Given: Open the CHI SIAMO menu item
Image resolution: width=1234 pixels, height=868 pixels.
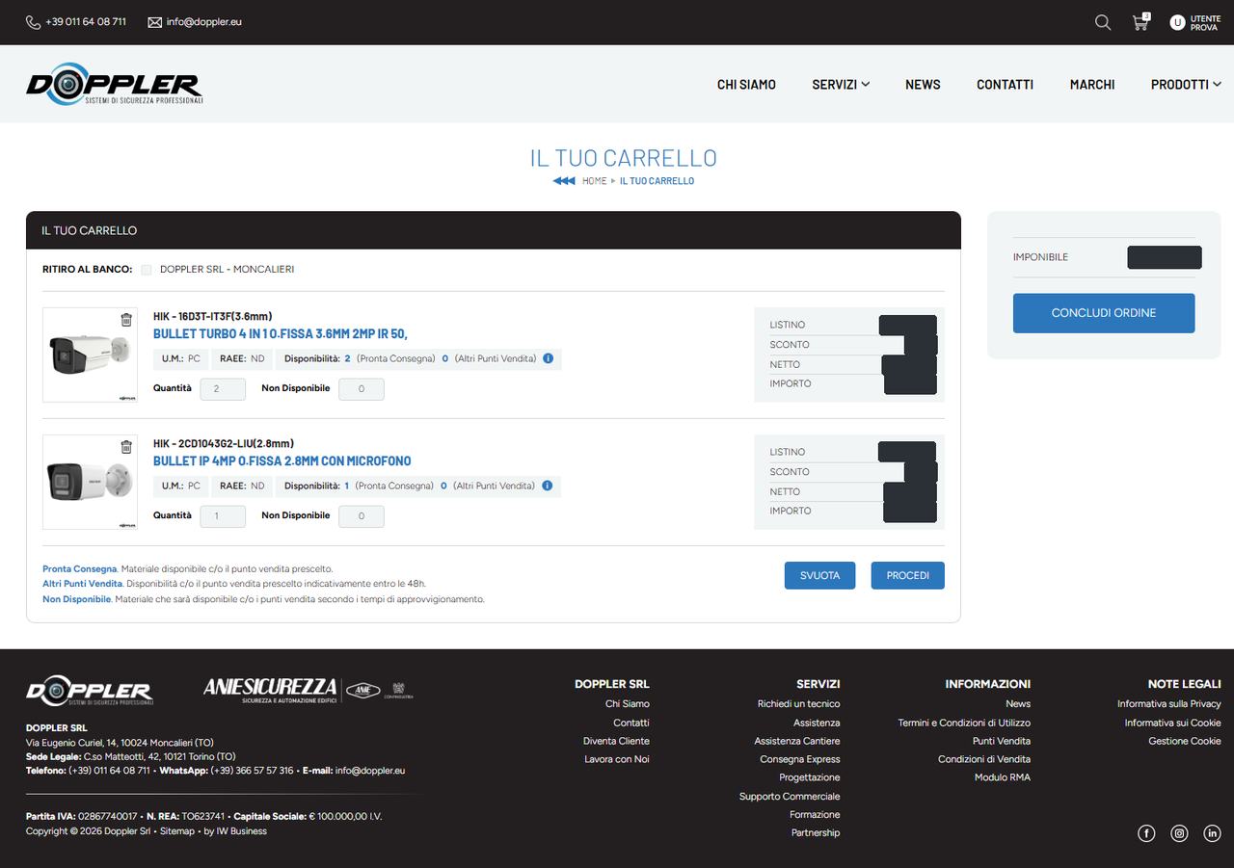Looking at the screenshot, I should coord(746,85).
